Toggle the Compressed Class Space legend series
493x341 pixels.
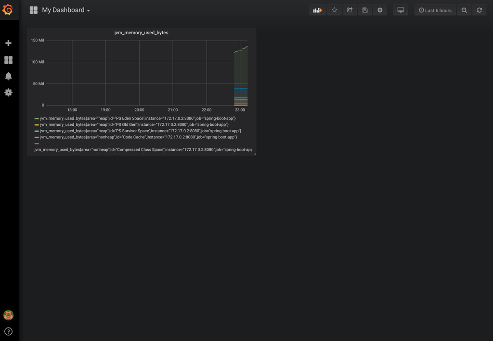[x=143, y=150]
